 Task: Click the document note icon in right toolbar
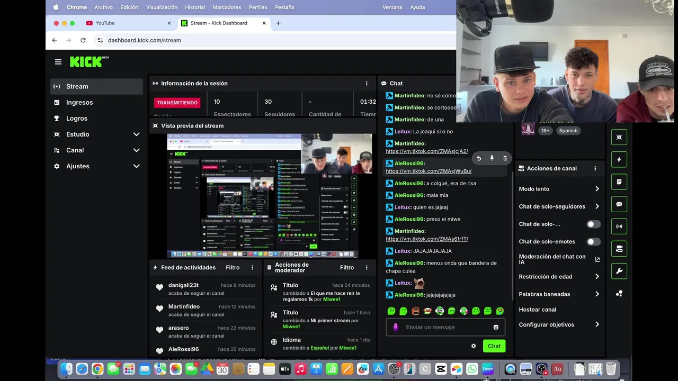click(619, 182)
